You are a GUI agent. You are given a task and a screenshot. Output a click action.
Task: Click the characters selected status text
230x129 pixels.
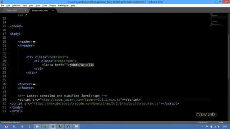tap(10, 123)
